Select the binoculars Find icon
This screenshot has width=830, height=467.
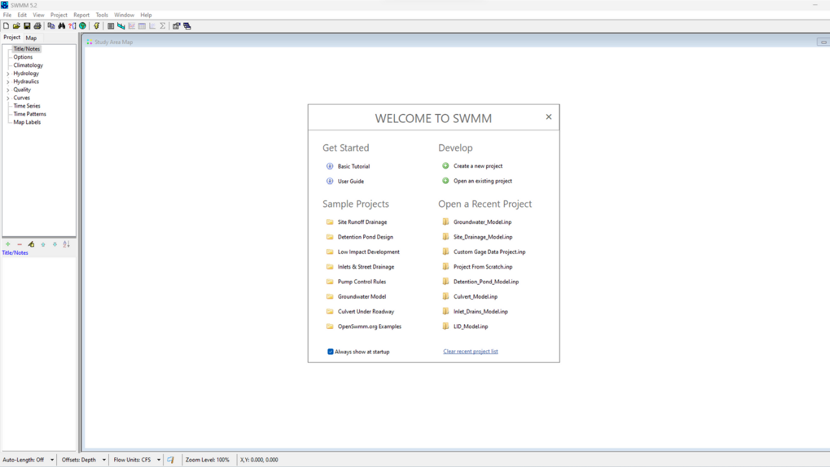tap(61, 26)
